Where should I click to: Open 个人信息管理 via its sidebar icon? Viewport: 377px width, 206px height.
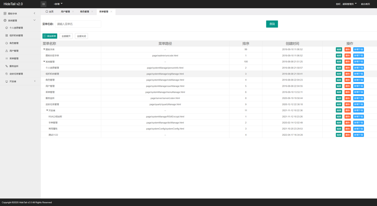(7, 28)
